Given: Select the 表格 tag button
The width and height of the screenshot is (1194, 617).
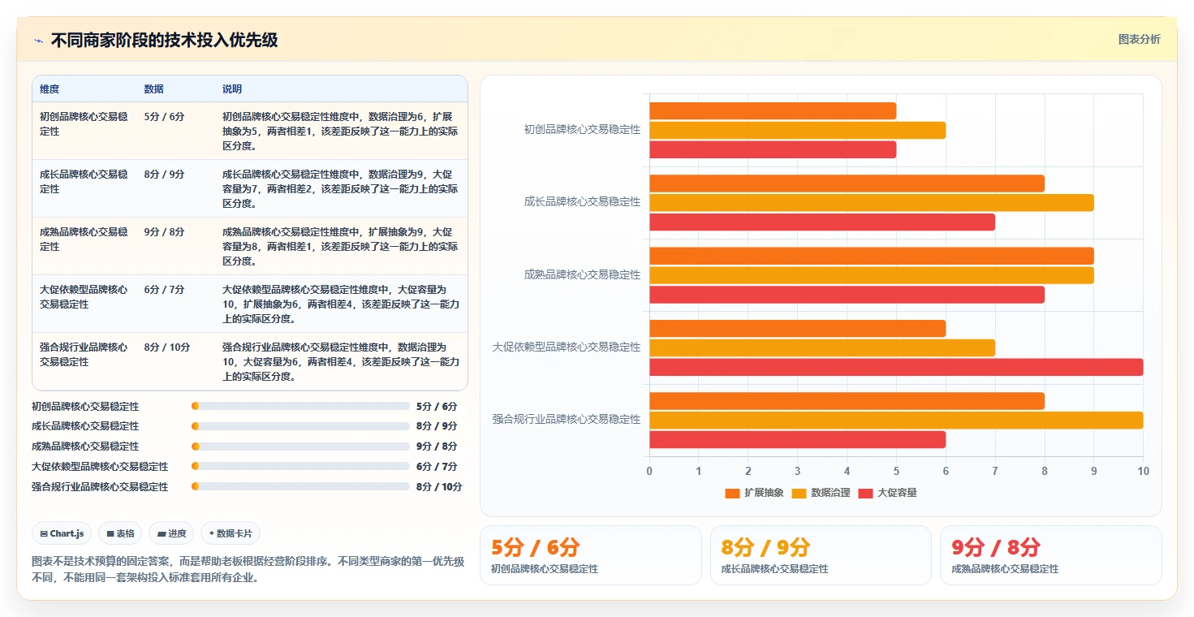Looking at the screenshot, I should [120, 533].
